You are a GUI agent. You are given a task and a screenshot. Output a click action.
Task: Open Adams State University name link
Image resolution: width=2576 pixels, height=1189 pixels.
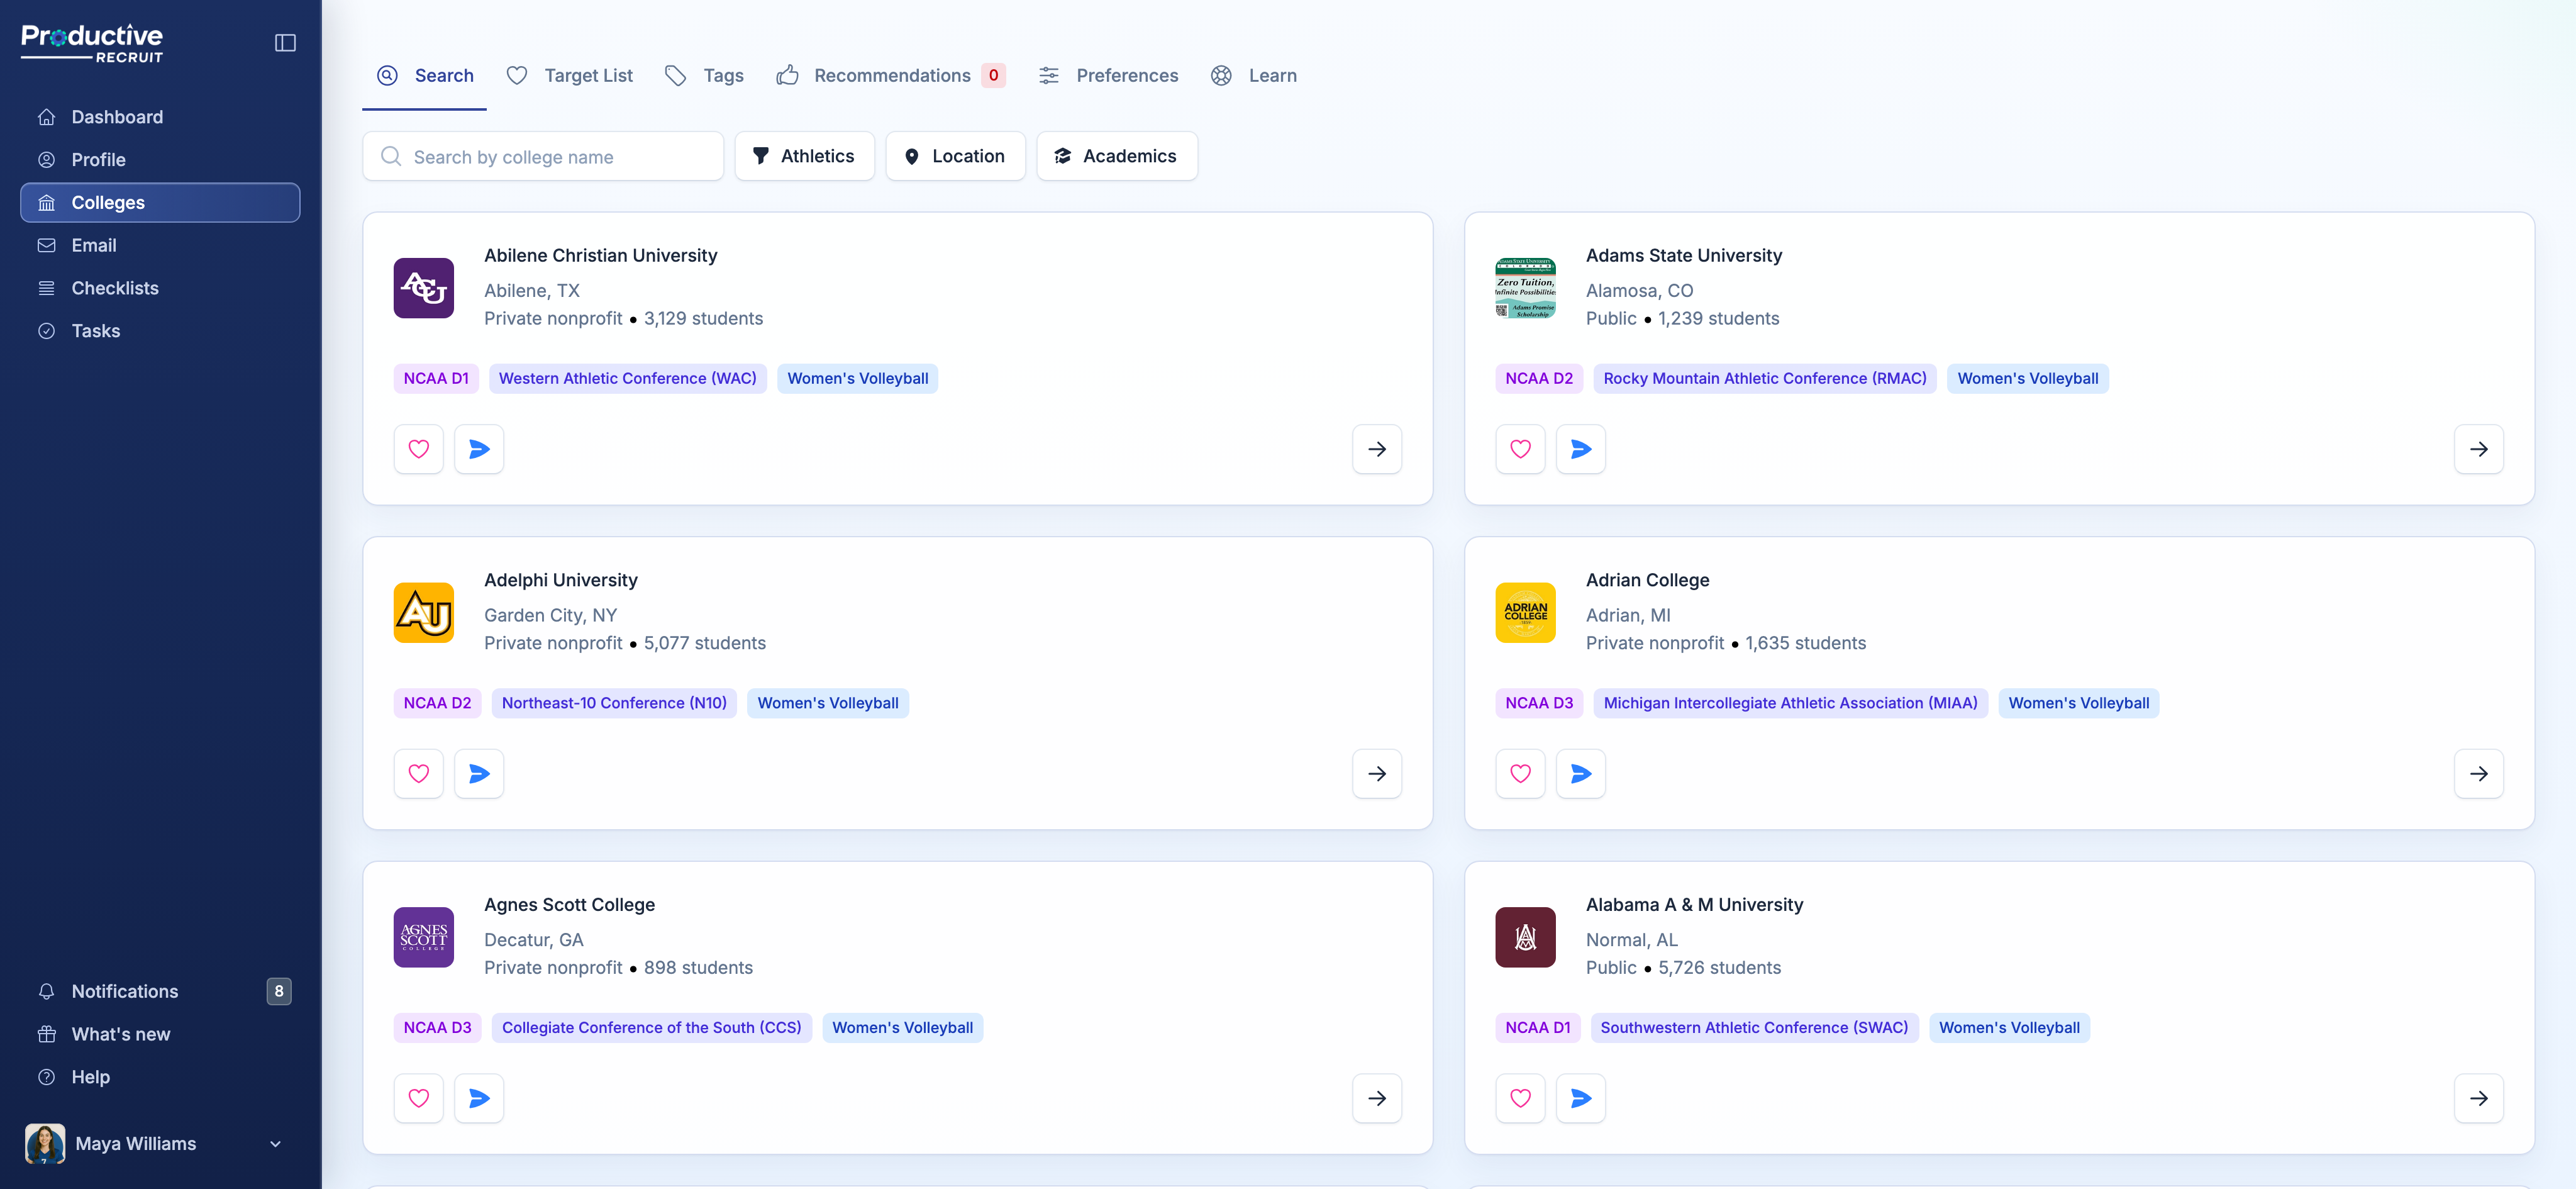click(x=1684, y=256)
